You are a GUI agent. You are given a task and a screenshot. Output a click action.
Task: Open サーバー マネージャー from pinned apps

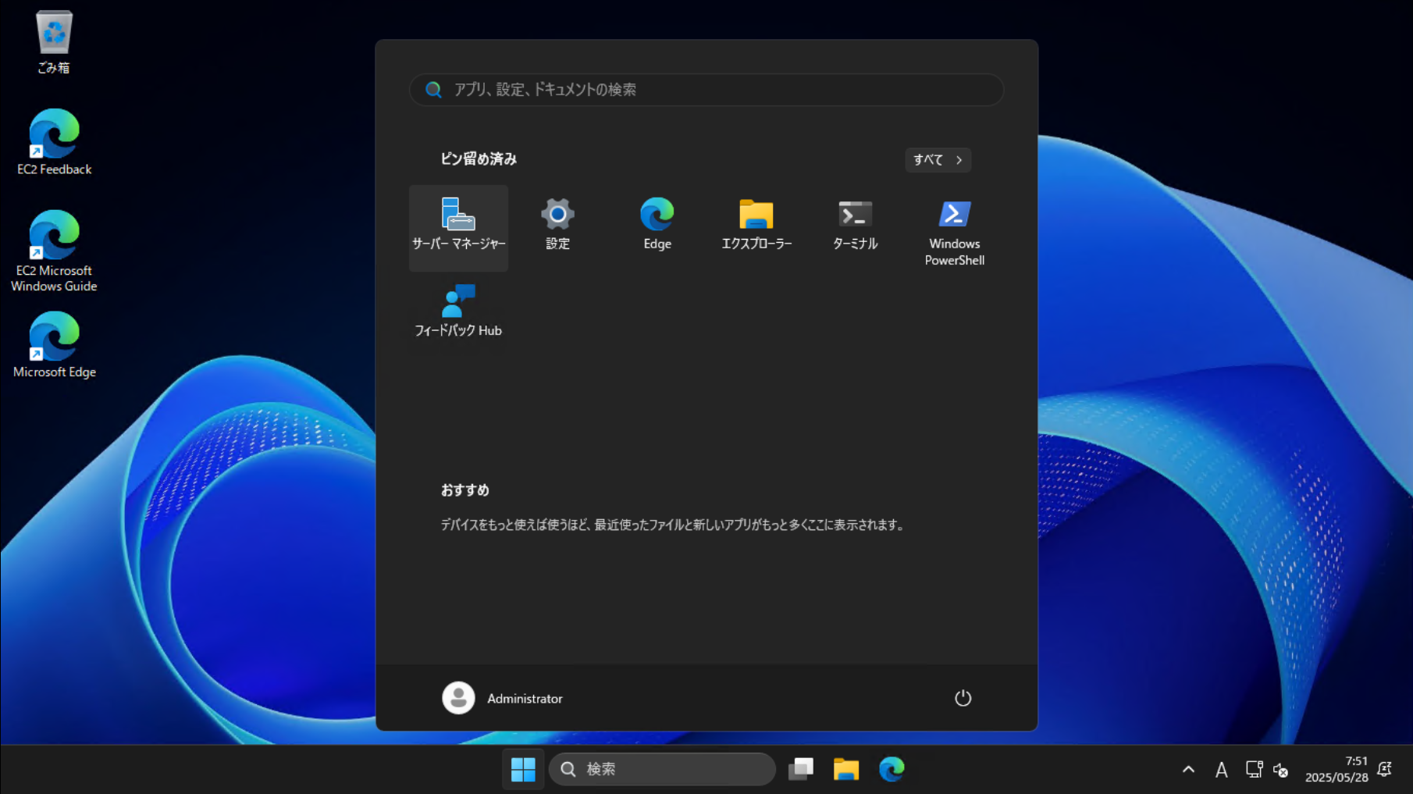[458, 227]
